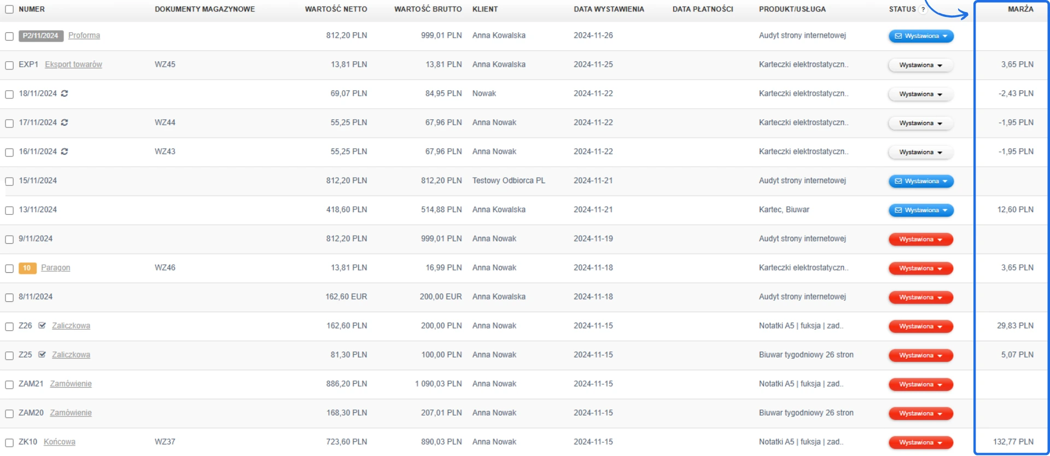
Task: Open the Wystawiona status dropdown for EXP1
Action: 940,65
